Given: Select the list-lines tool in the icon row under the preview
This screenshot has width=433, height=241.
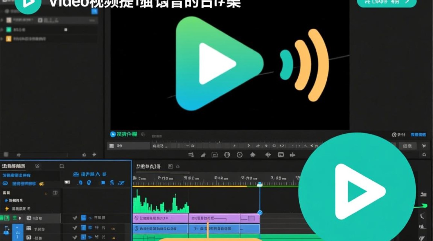Looking at the screenshot, I should (x=191, y=155).
